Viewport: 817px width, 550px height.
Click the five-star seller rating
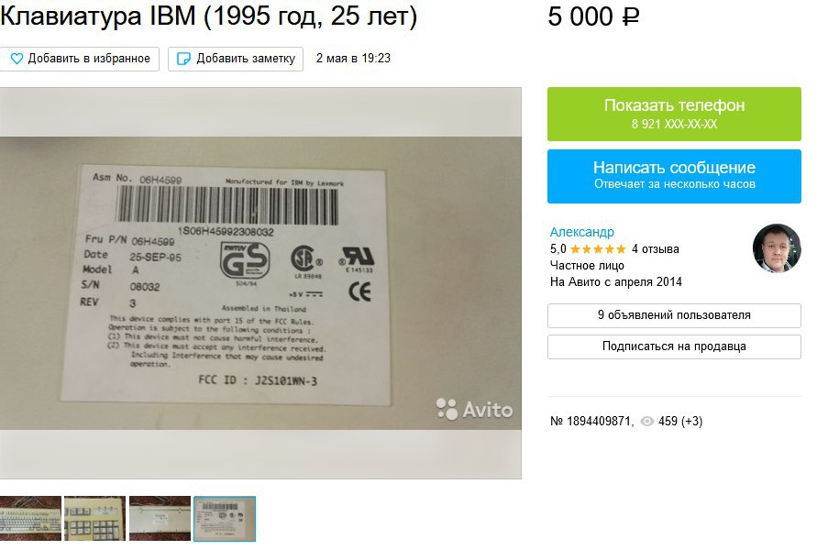(x=598, y=249)
